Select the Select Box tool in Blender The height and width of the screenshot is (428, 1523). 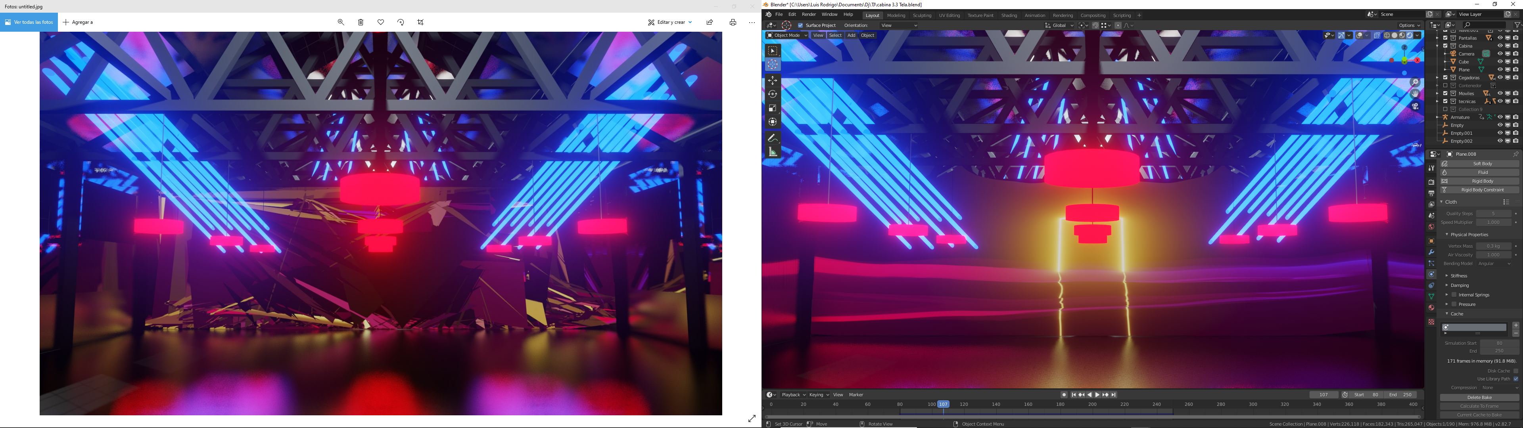772,51
